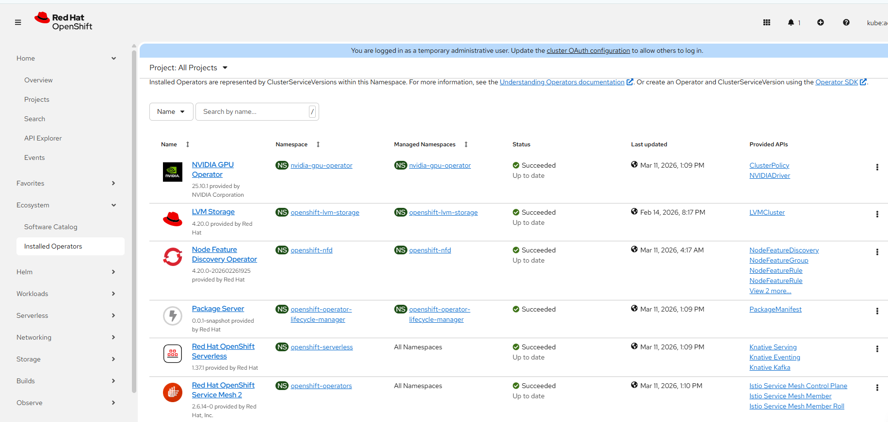Click the plus import icon in header

tap(821, 22)
